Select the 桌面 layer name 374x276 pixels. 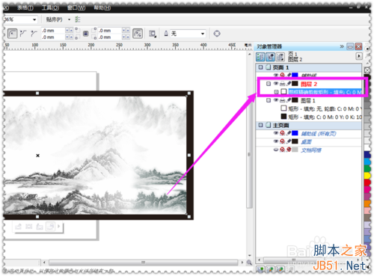pos(306,141)
